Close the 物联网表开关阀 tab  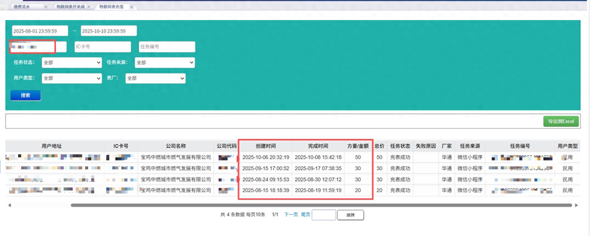89,7
